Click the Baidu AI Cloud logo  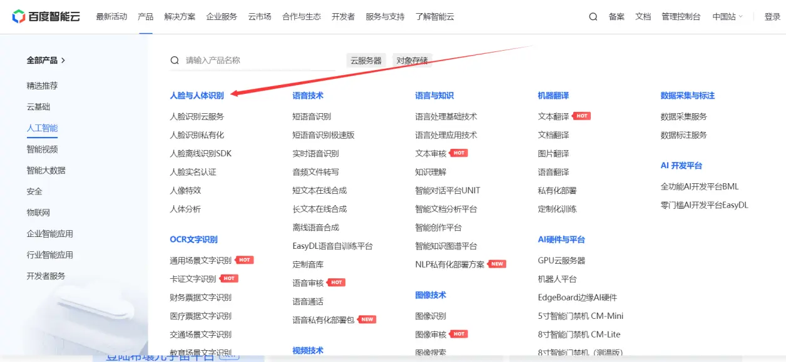coord(46,17)
